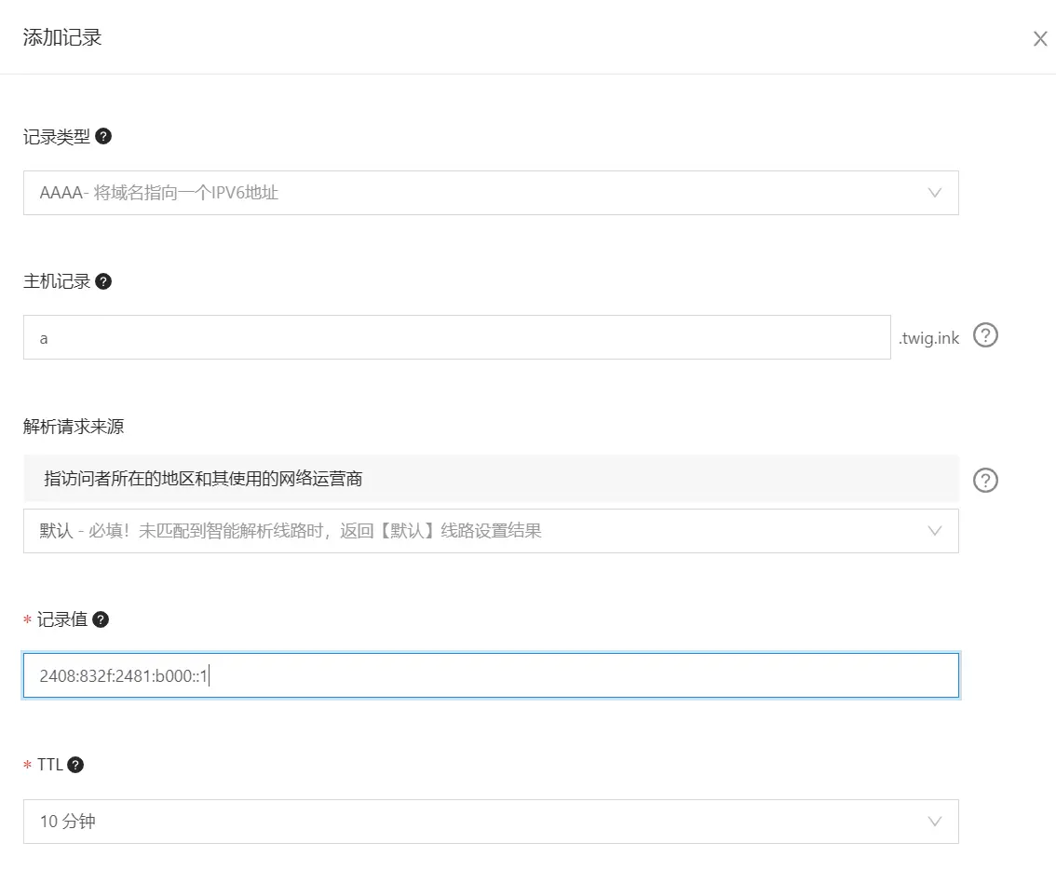Click the help icon beside 记录值
This screenshot has width=1056, height=884.
tap(101, 619)
